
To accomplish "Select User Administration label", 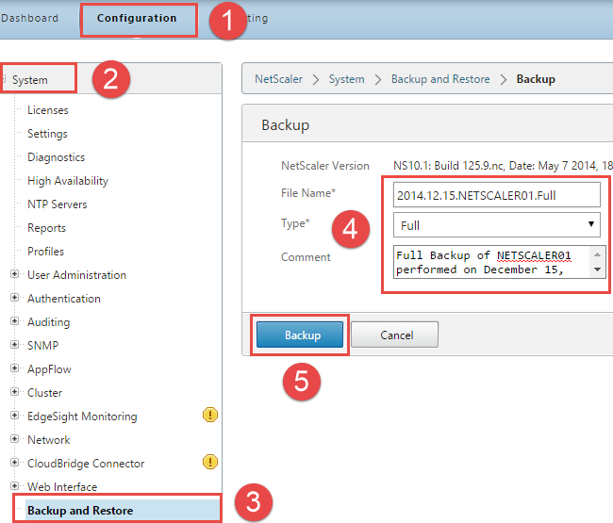I will [x=76, y=275].
